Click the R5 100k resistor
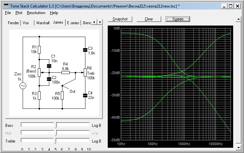244x153 pixels. point(62,95)
